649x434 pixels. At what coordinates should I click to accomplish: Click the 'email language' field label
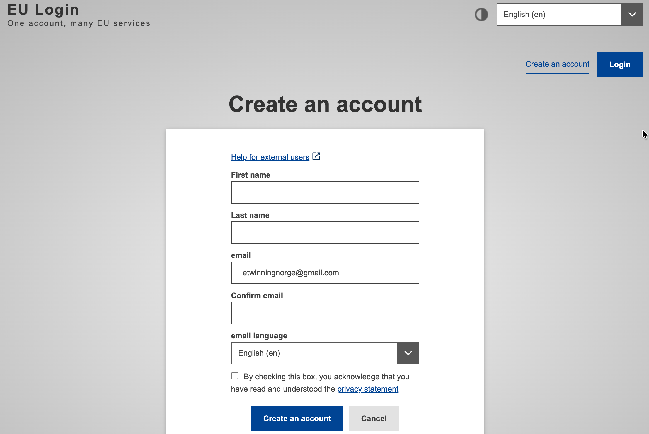pos(259,336)
